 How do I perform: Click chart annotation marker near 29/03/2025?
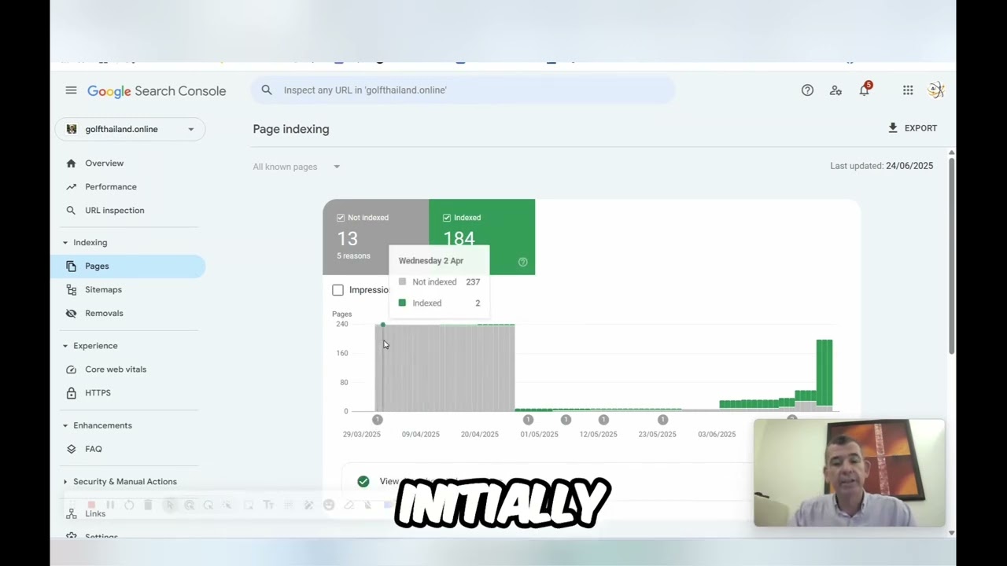point(378,420)
